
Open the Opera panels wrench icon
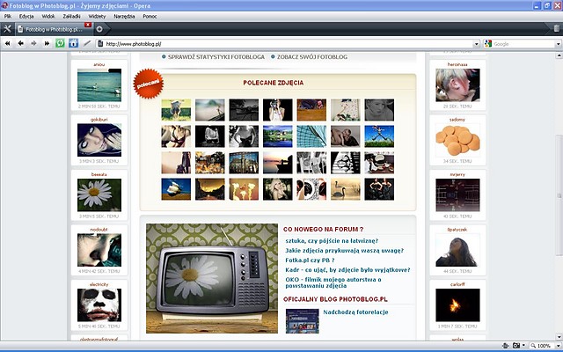click(7, 29)
